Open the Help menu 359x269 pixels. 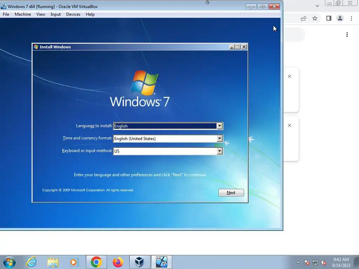point(90,14)
